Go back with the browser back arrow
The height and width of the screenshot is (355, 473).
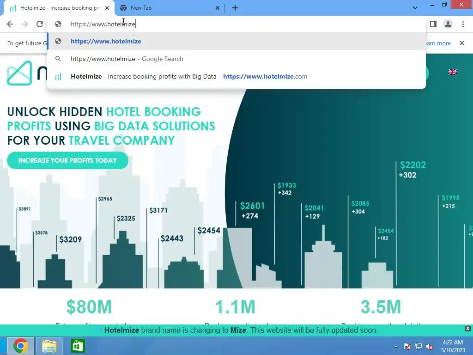click(x=10, y=24)
